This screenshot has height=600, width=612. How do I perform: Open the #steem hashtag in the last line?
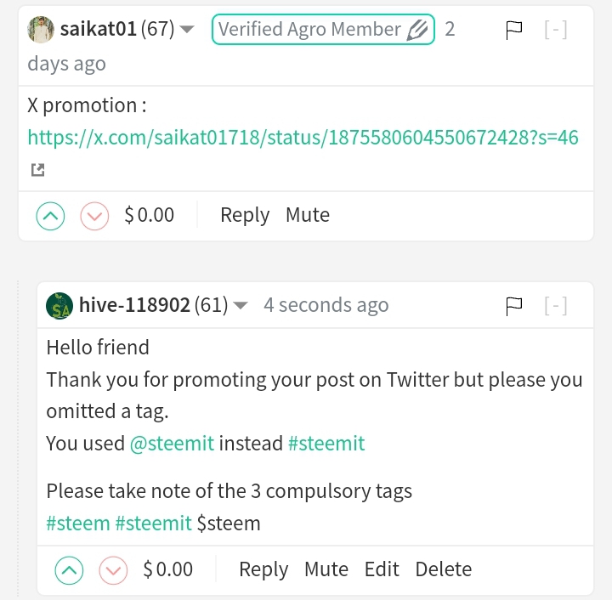[x=77, y=524]
